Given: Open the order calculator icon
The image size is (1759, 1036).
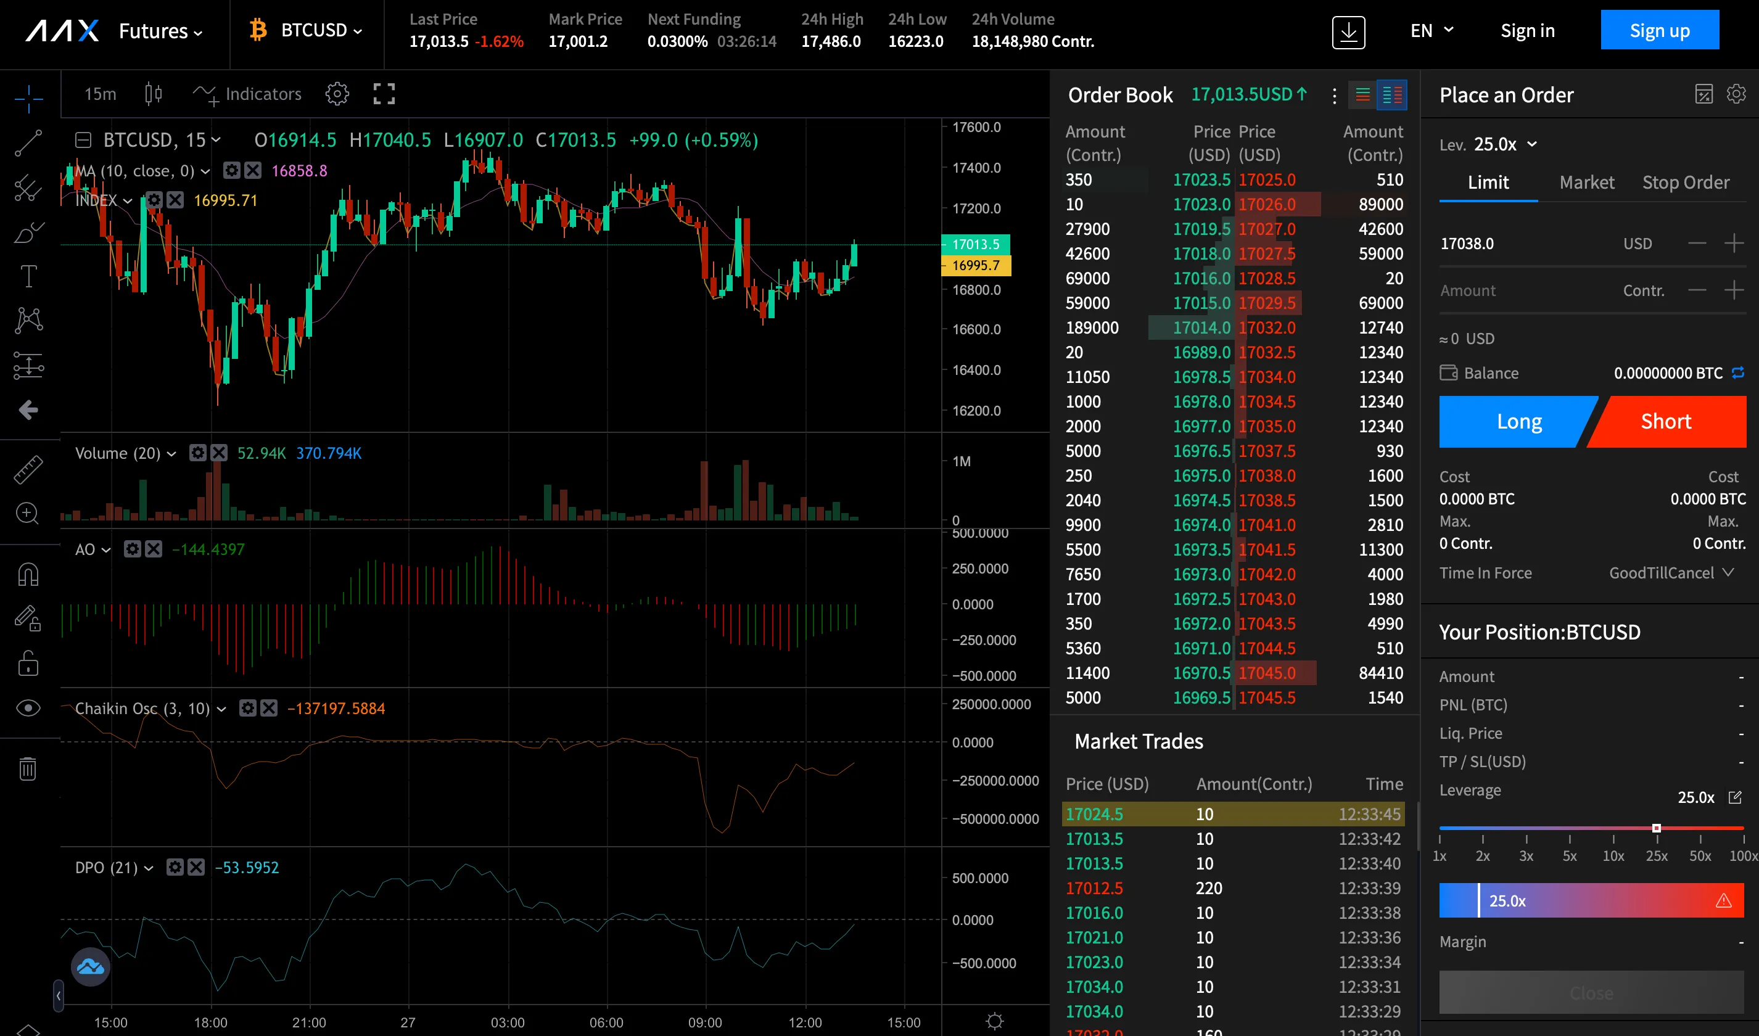Looking at the screenshot, I should coord(1703,94).
